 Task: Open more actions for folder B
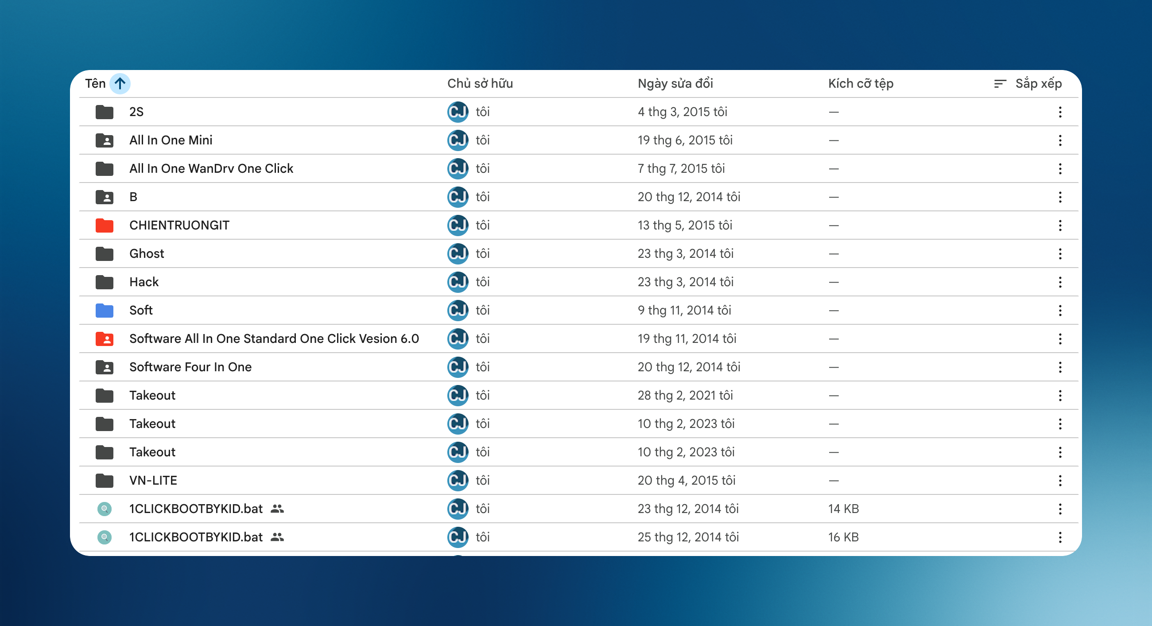pos(1060,197)
